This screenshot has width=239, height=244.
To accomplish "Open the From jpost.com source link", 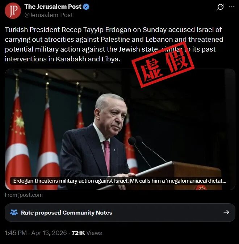I will (24, 195).
